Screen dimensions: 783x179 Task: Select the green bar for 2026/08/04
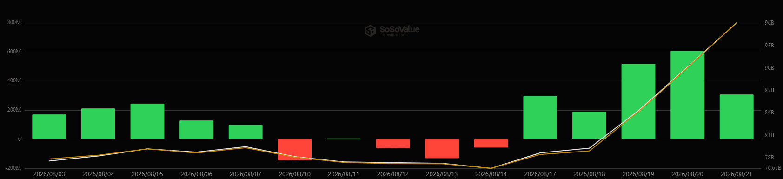coord(98,124)
